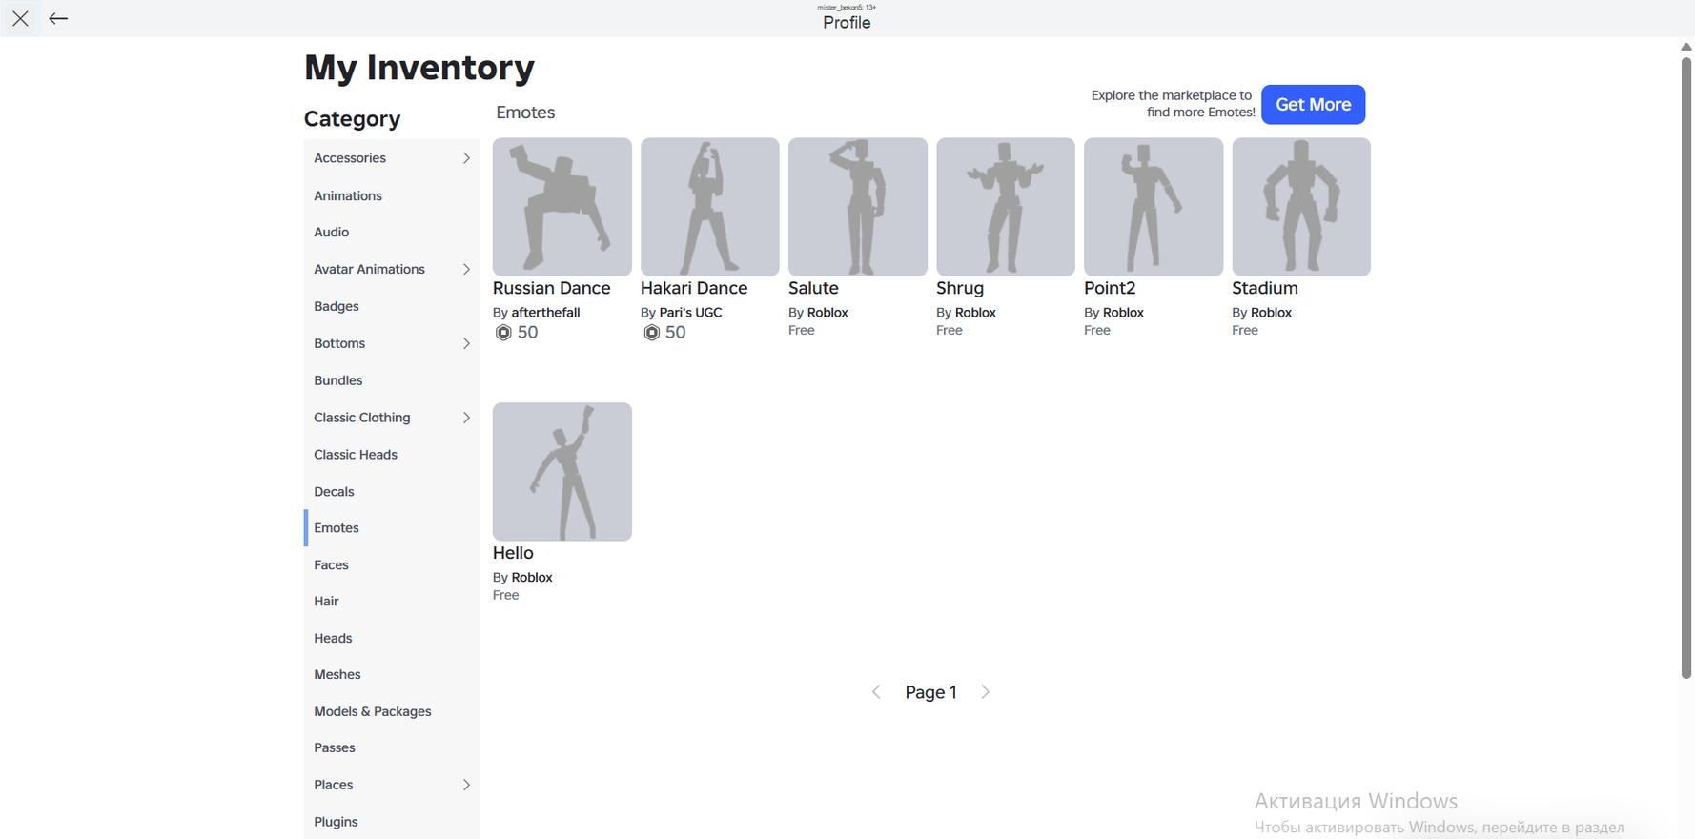Go to the next inventory page arrow
Image resolution: width=1695 pixels, height=839 pixels.
click(x=985, y=692)
